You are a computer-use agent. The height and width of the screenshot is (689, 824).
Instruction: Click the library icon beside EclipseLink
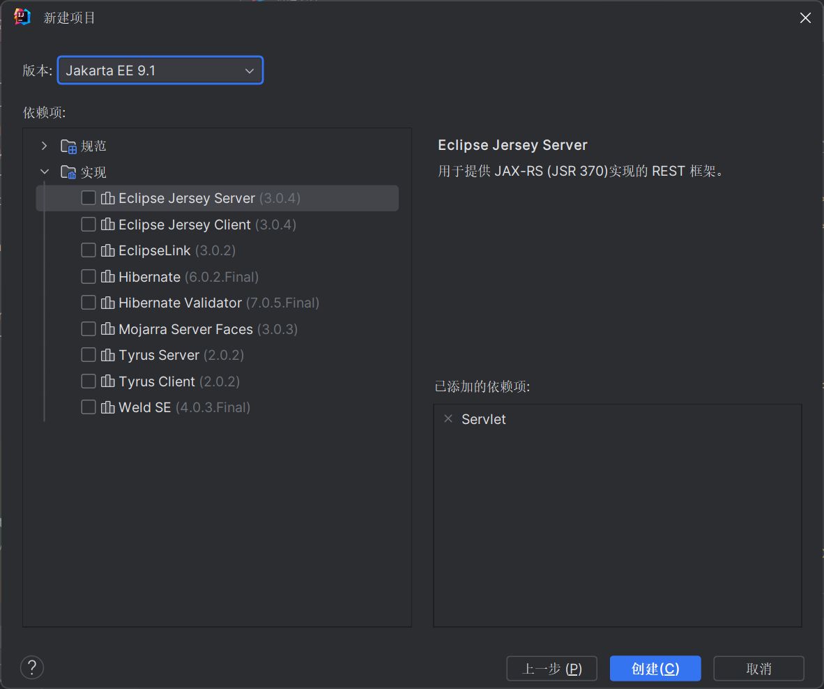[107, 250]
